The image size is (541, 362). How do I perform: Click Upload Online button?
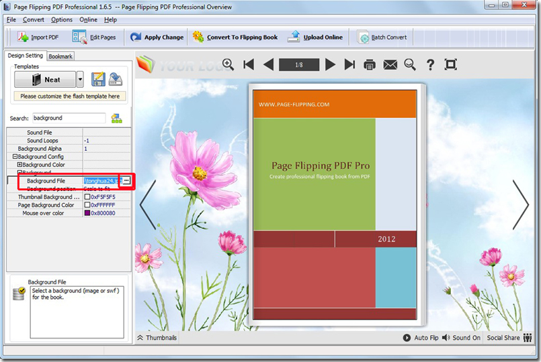315,37
